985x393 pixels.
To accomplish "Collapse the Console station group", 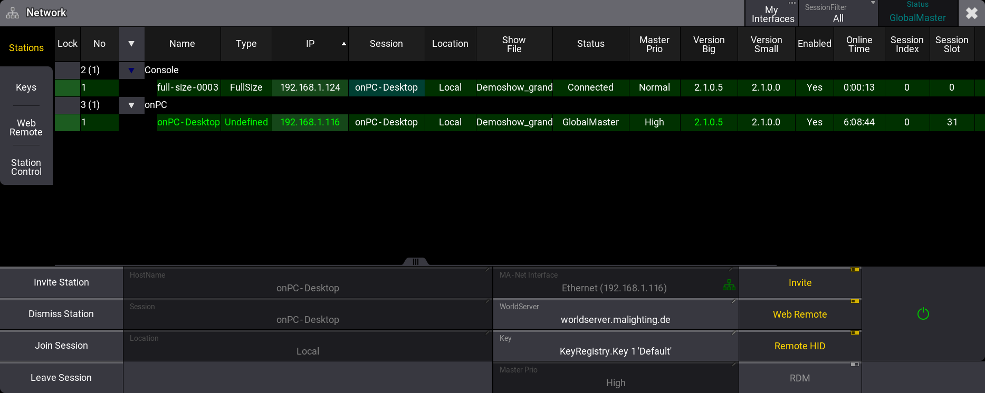I will click(131, 70).
